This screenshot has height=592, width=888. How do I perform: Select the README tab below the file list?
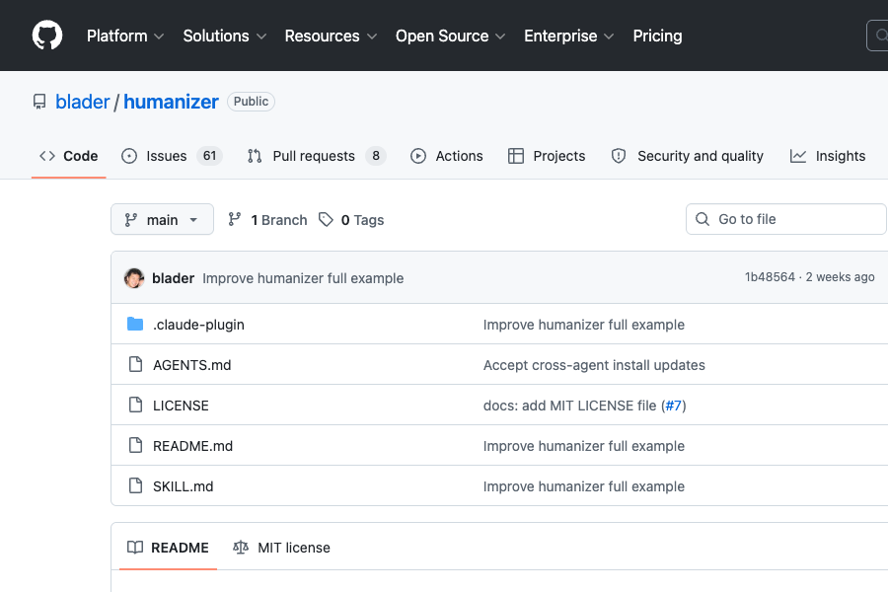point(168,548)
